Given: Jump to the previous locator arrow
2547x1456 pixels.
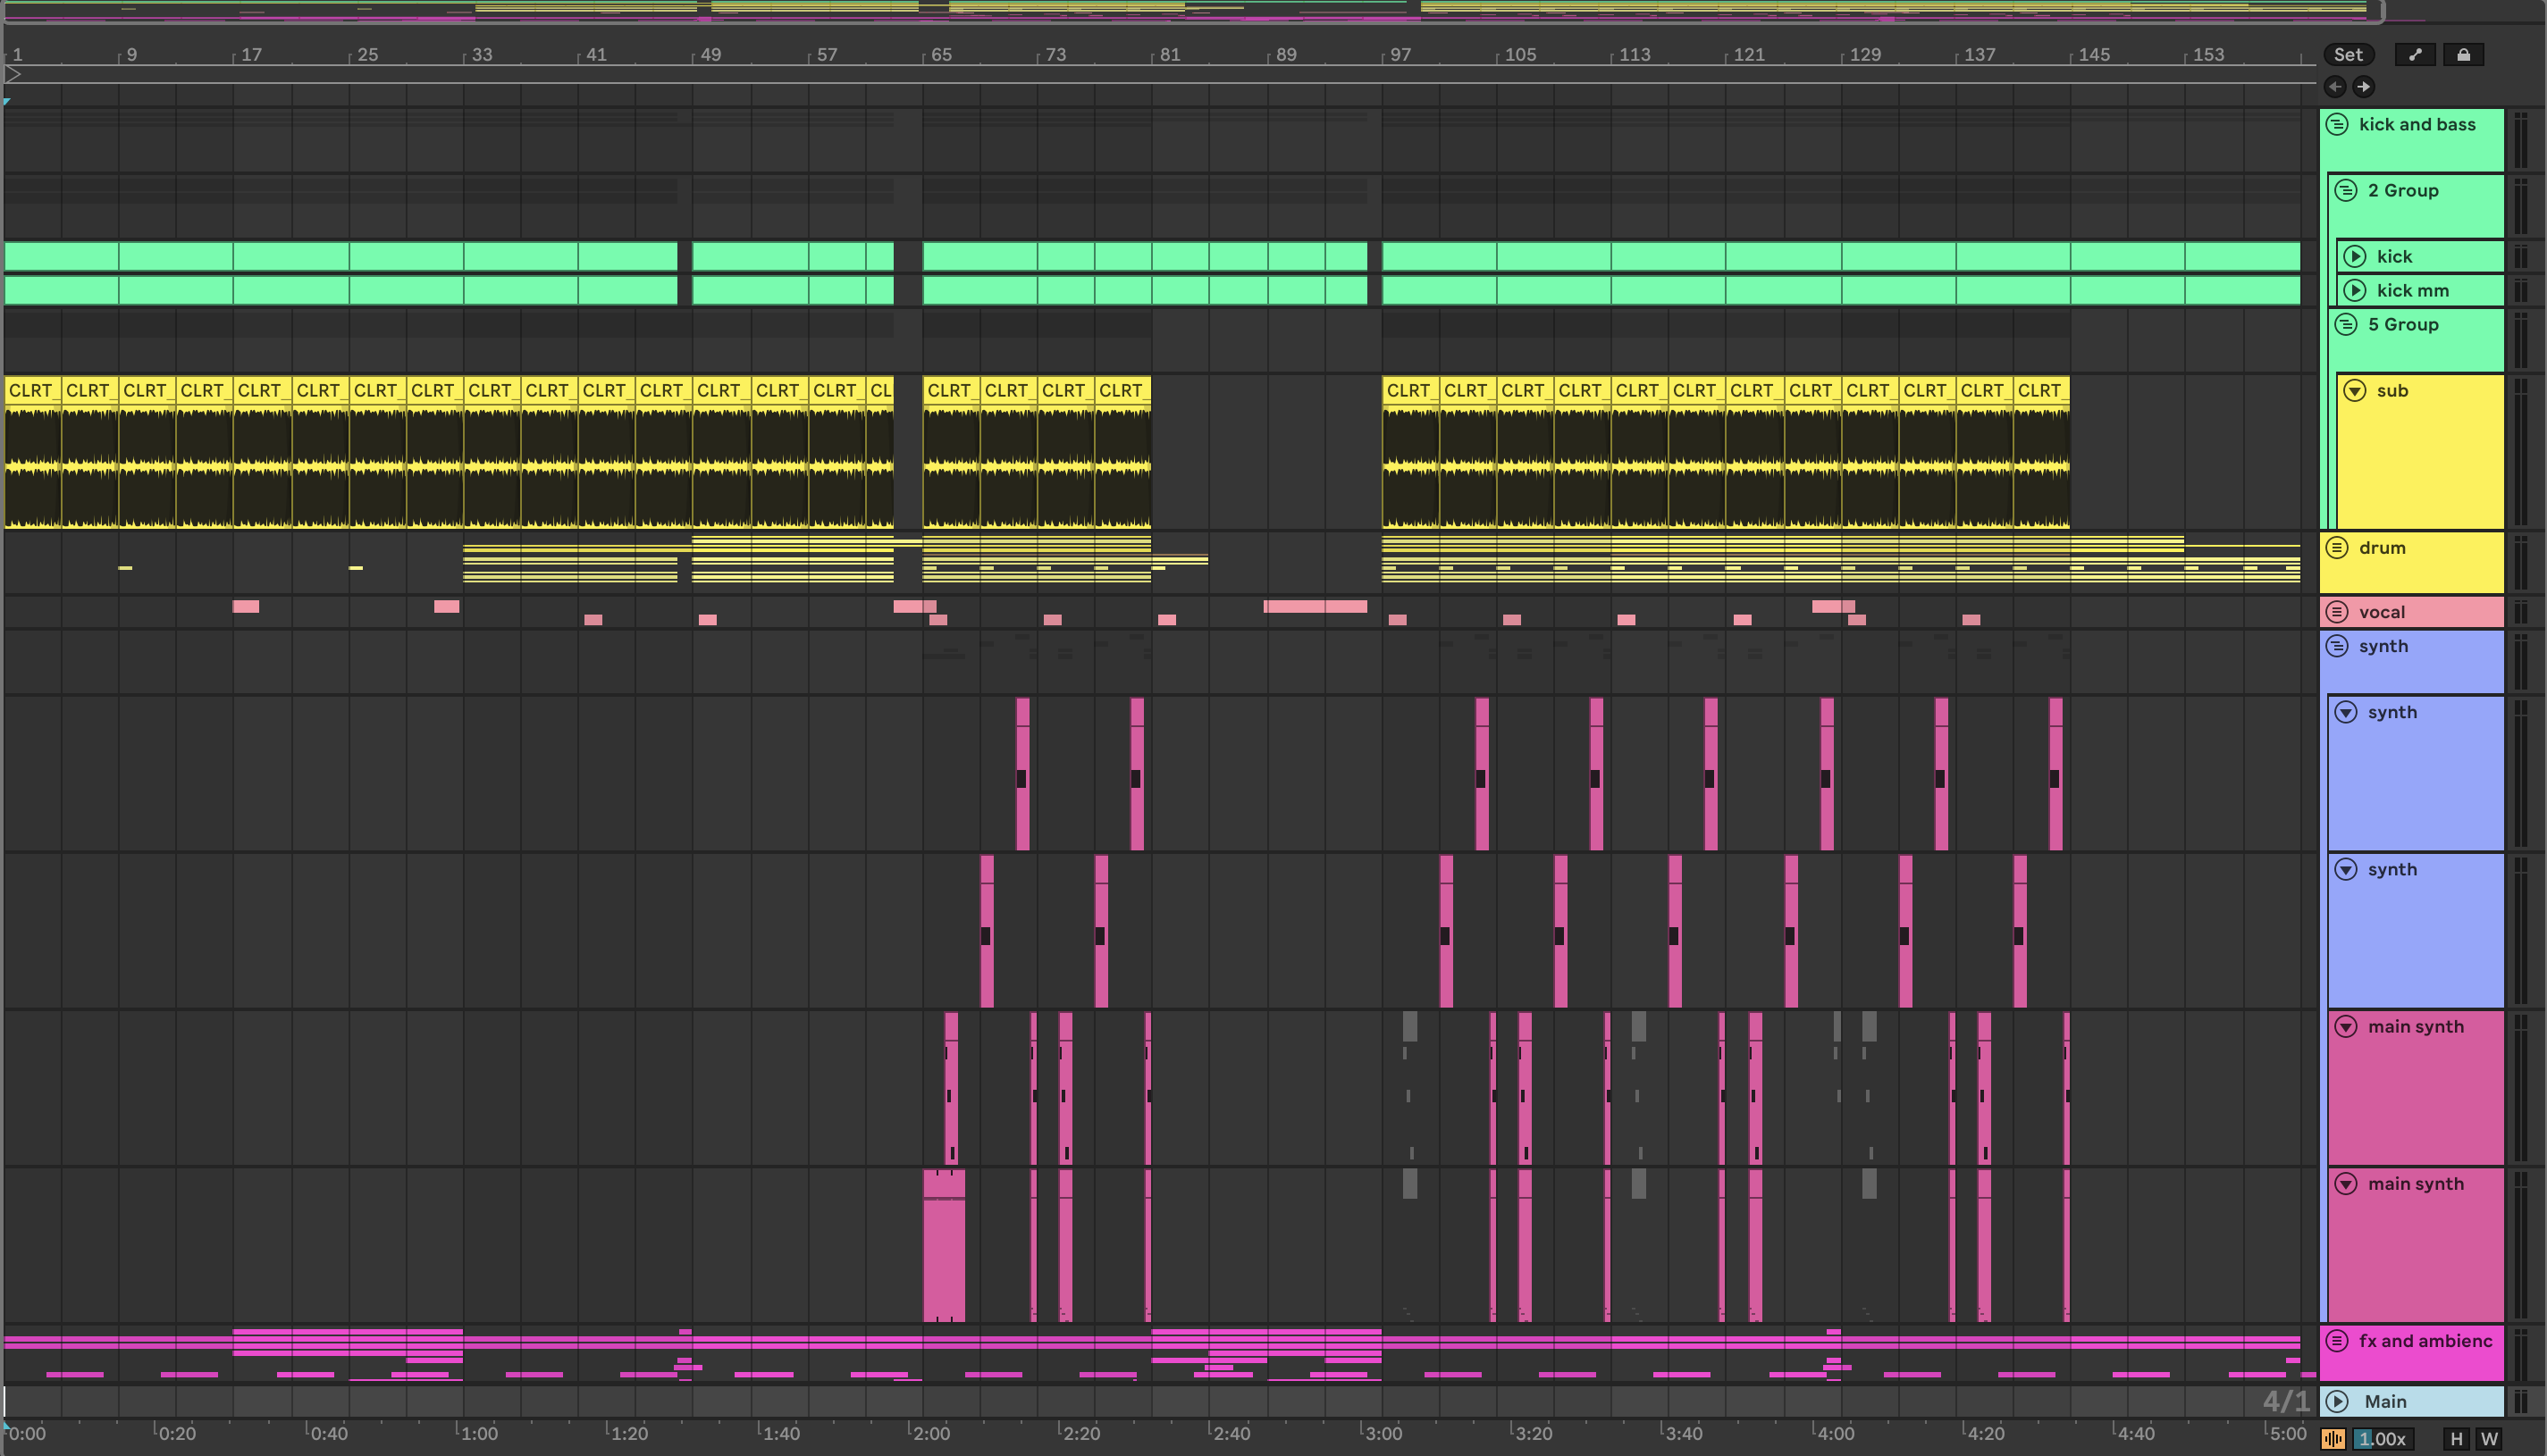Looking at the screenshot, I should pos(2335,87).
